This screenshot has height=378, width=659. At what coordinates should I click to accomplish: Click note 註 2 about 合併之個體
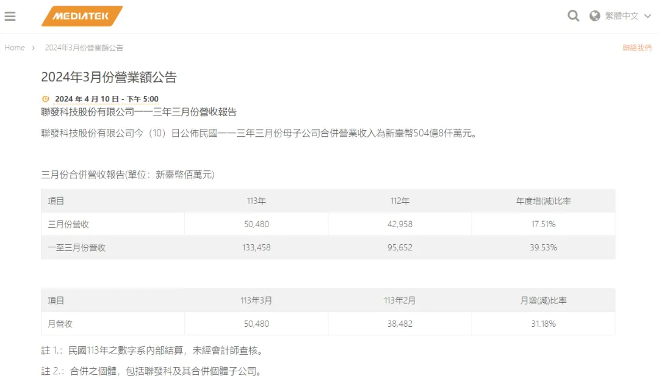click(x=153, y=371)
